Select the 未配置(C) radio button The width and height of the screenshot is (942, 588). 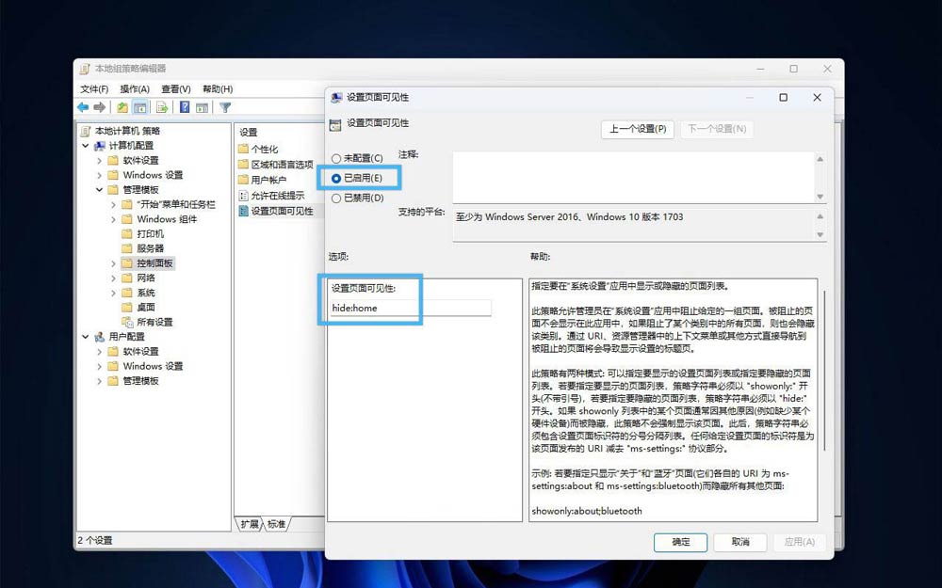336,158
